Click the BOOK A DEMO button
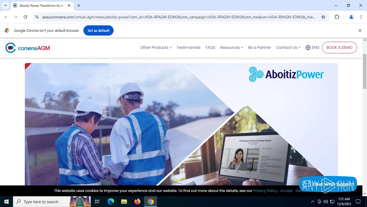The width and height of the screenshot is (367, 207). coord(339,47)
